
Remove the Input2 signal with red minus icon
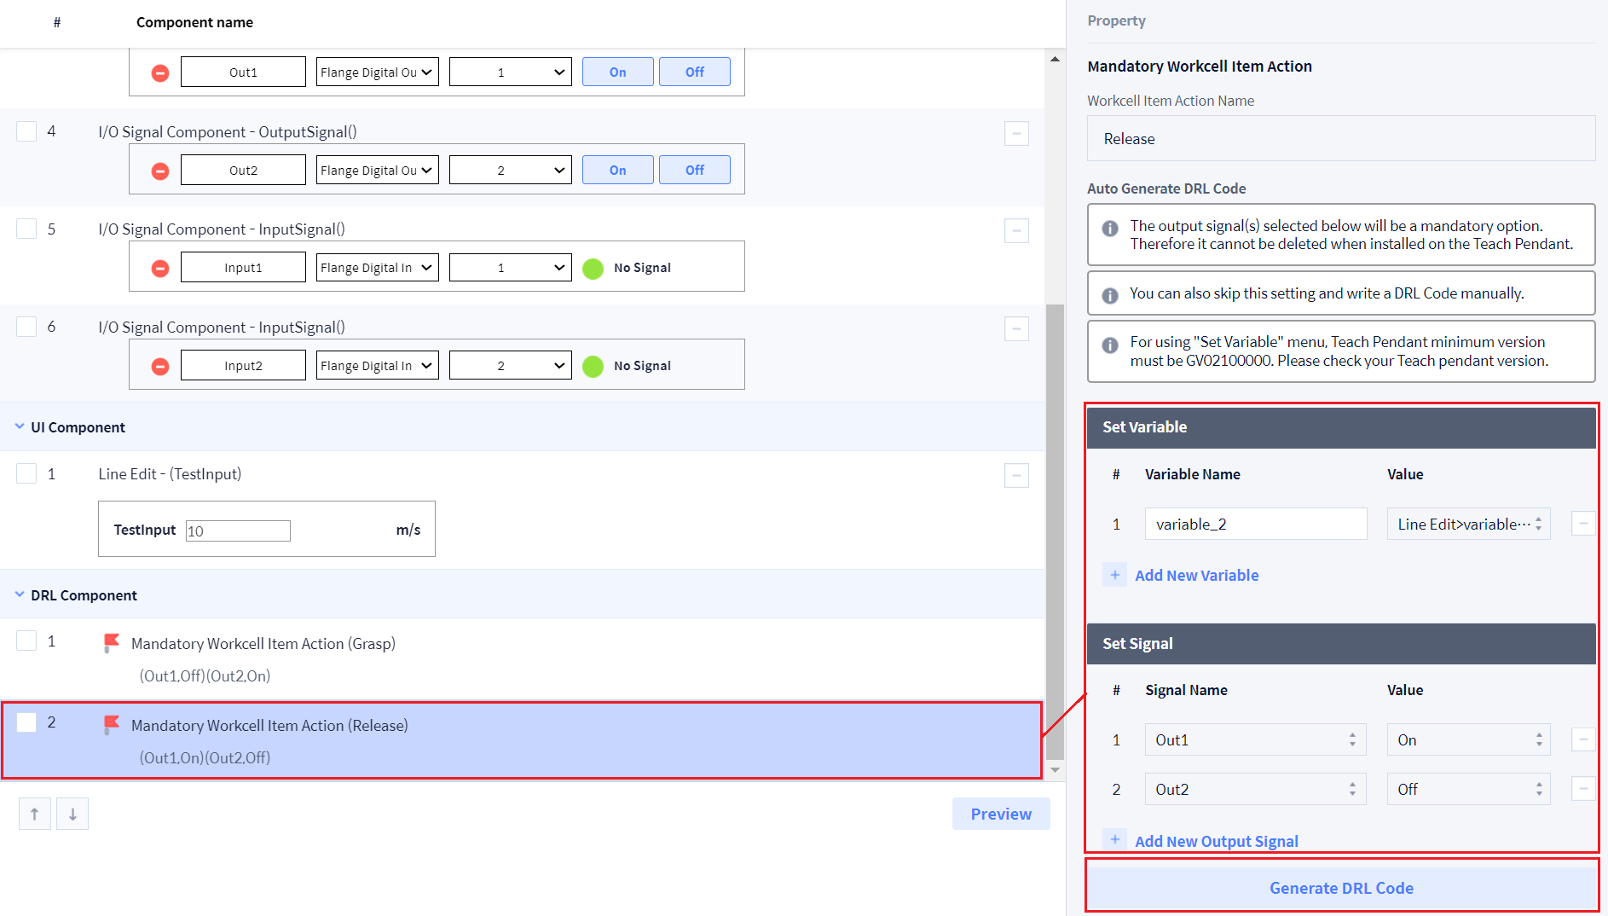[160, 367]
